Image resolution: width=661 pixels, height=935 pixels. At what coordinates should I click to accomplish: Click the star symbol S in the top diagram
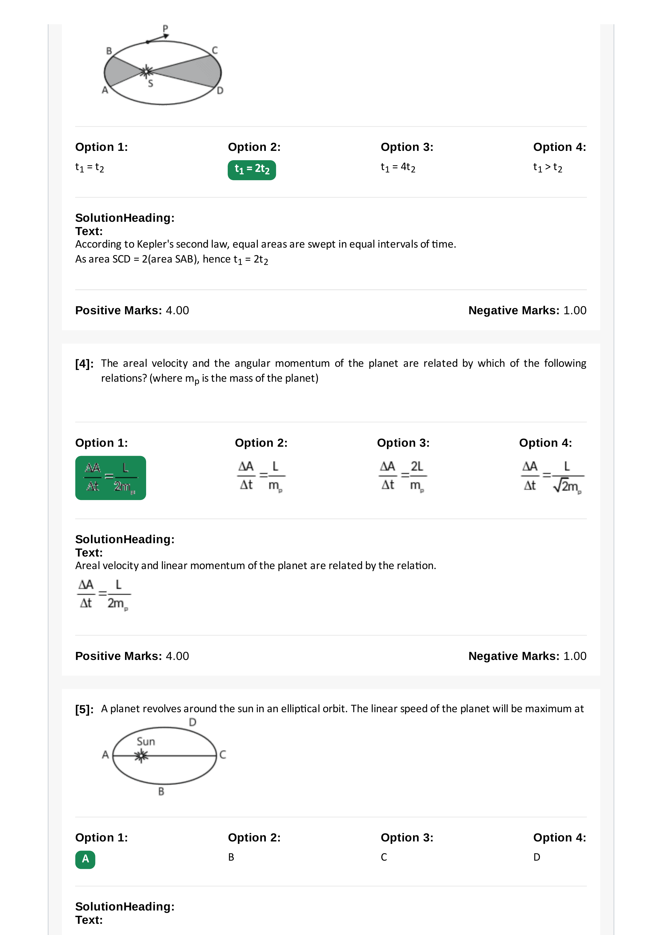(x=146, y=72)
